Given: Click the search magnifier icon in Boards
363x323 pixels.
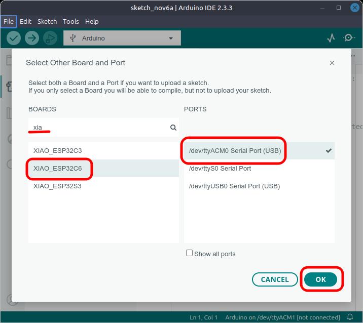Looking at the screenshot, I should pyautogui.click(x=173, y=128).
